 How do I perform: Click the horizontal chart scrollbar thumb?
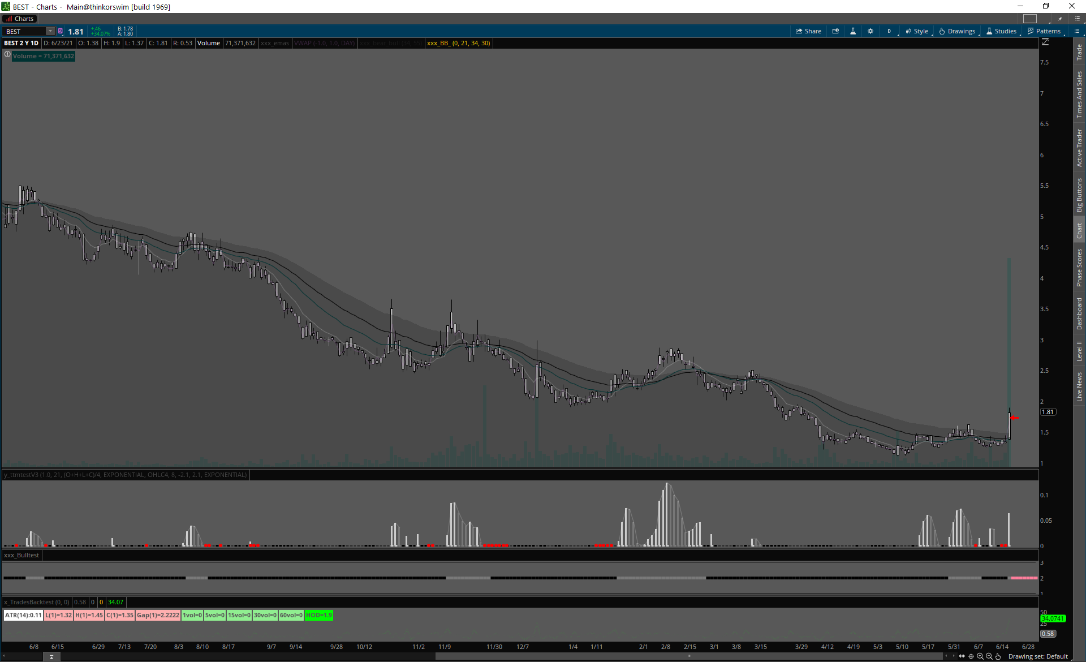pos(689,656)
